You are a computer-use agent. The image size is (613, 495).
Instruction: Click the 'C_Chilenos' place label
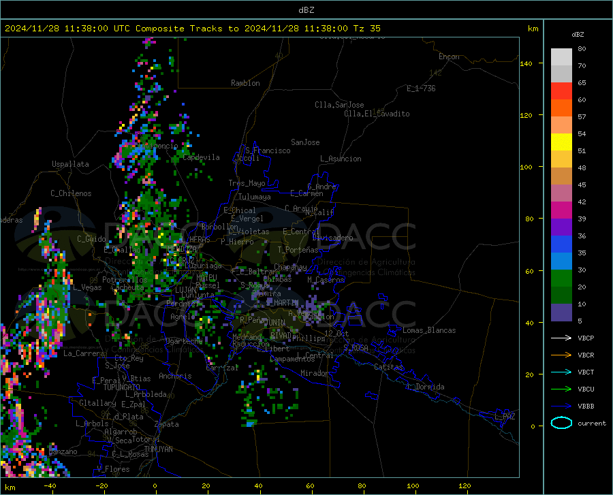(x=71, y=193)
